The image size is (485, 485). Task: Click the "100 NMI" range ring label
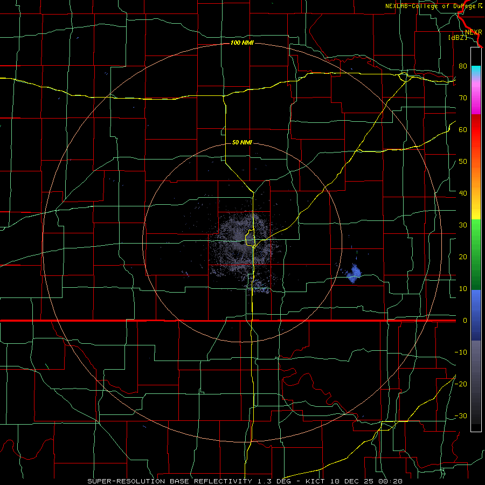(242, 43)
